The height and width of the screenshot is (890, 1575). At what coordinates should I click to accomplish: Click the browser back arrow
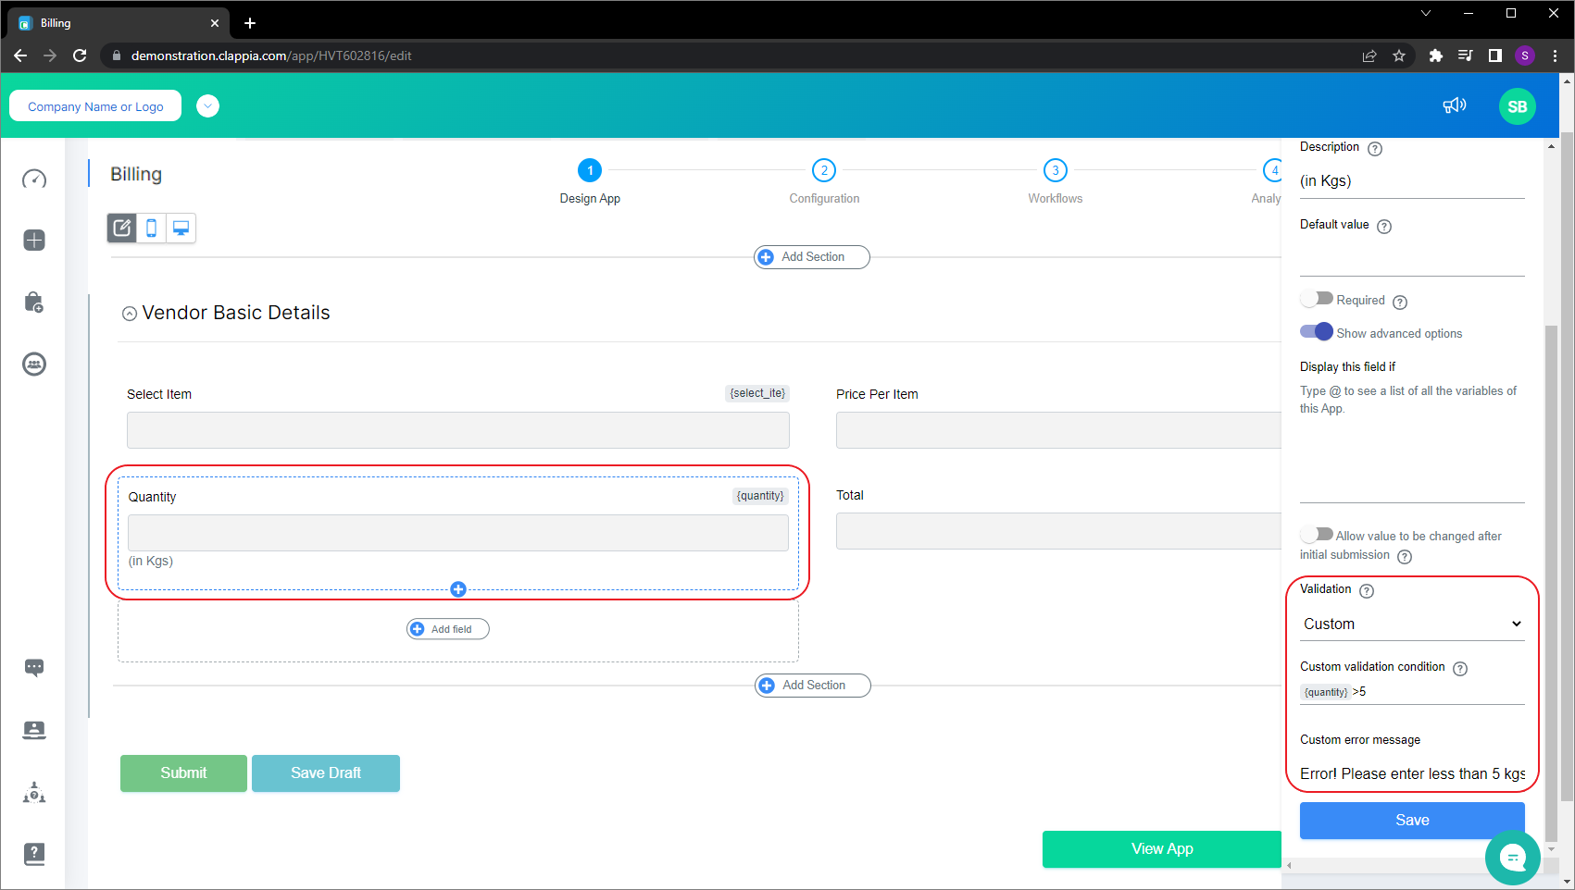point(20,56)
